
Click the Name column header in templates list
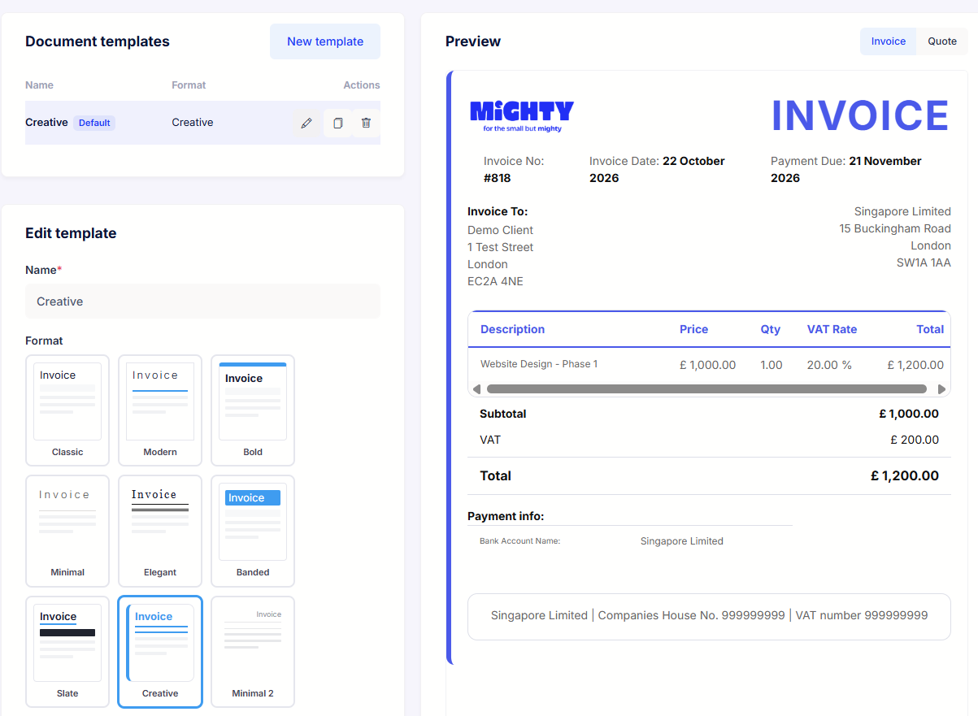coord(39,85)
